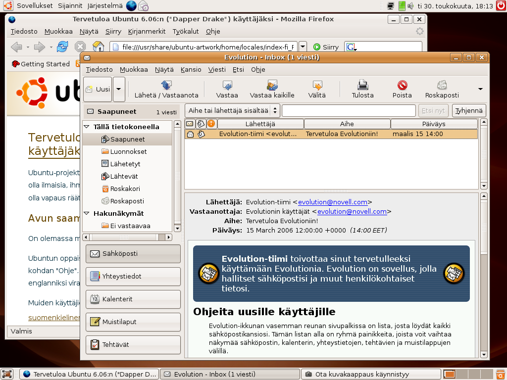Screen dimensions: 507x380
Task: Click Päiväys column header
Action: (x=434, y=124)
